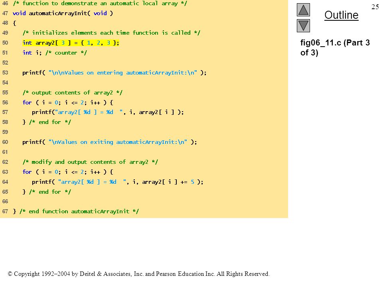Click line number 46
Image resolution: width=383 pixels, height=287 pixels.
(x=5, y=4)
